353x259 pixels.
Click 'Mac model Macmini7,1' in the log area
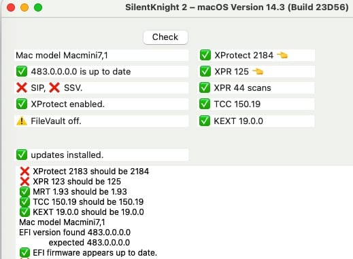(62, 222)
